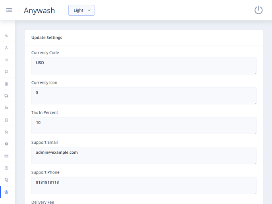
Task: Focus the Tax In Percent field
Action: click(x=144, y=125)
